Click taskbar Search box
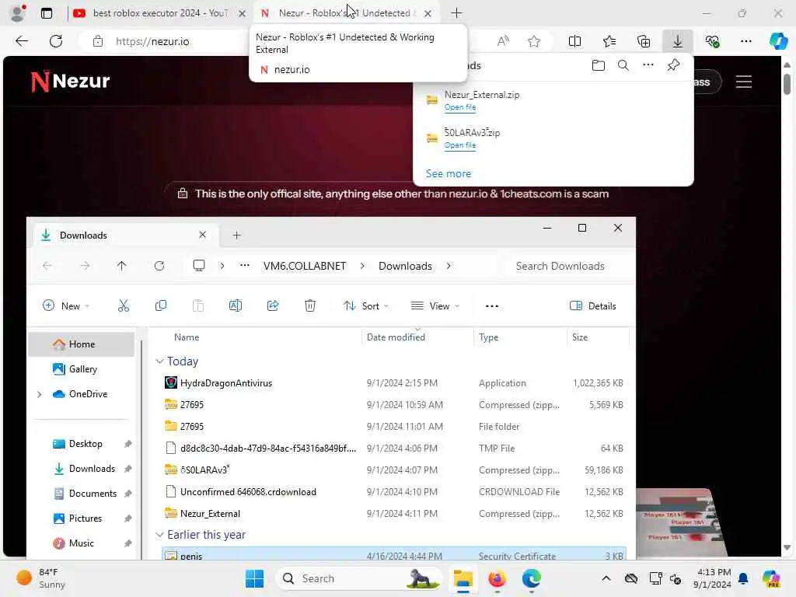 click(358, 578)
